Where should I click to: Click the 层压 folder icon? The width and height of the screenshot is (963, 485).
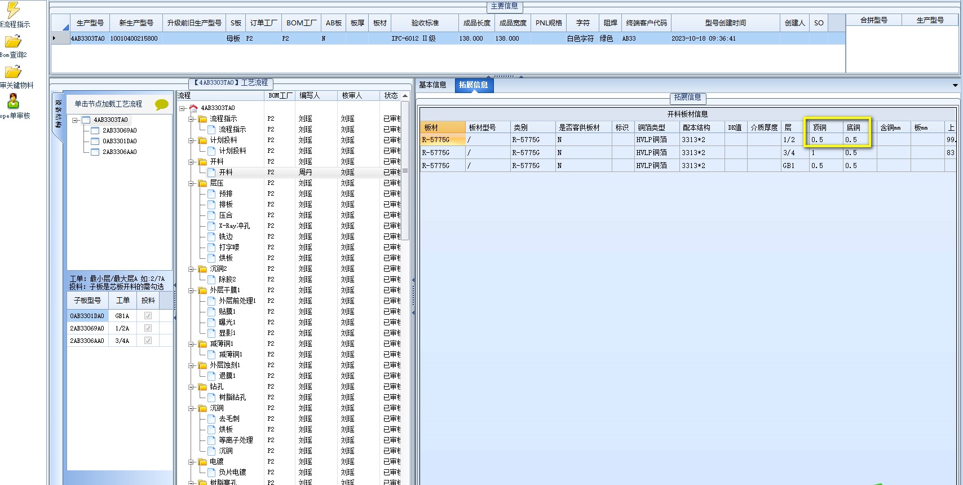pyautogui.click(x=202, y=183)
